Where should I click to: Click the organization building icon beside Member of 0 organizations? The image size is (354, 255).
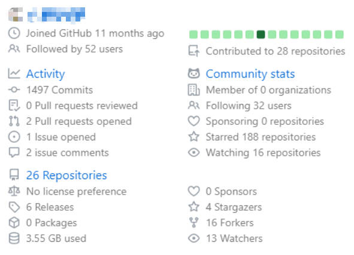click(193, 90)
